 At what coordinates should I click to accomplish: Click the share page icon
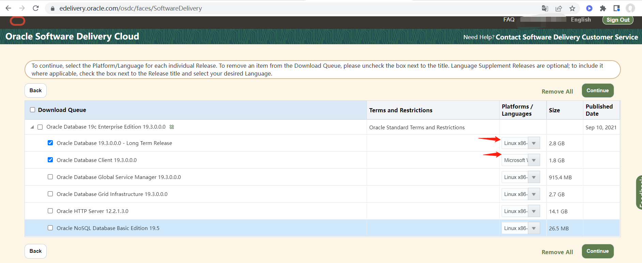pyautogui.click(x=559, y=9)
